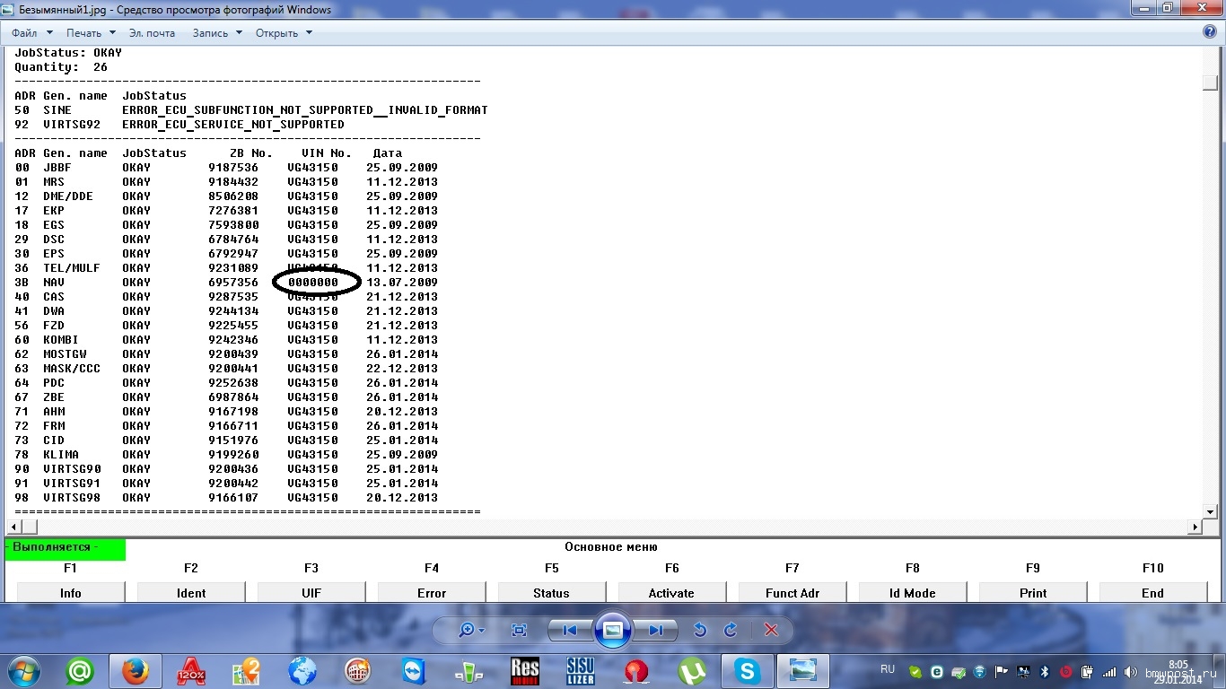Open the Файл menu
1226x689 pixels.
click(32, 33)
